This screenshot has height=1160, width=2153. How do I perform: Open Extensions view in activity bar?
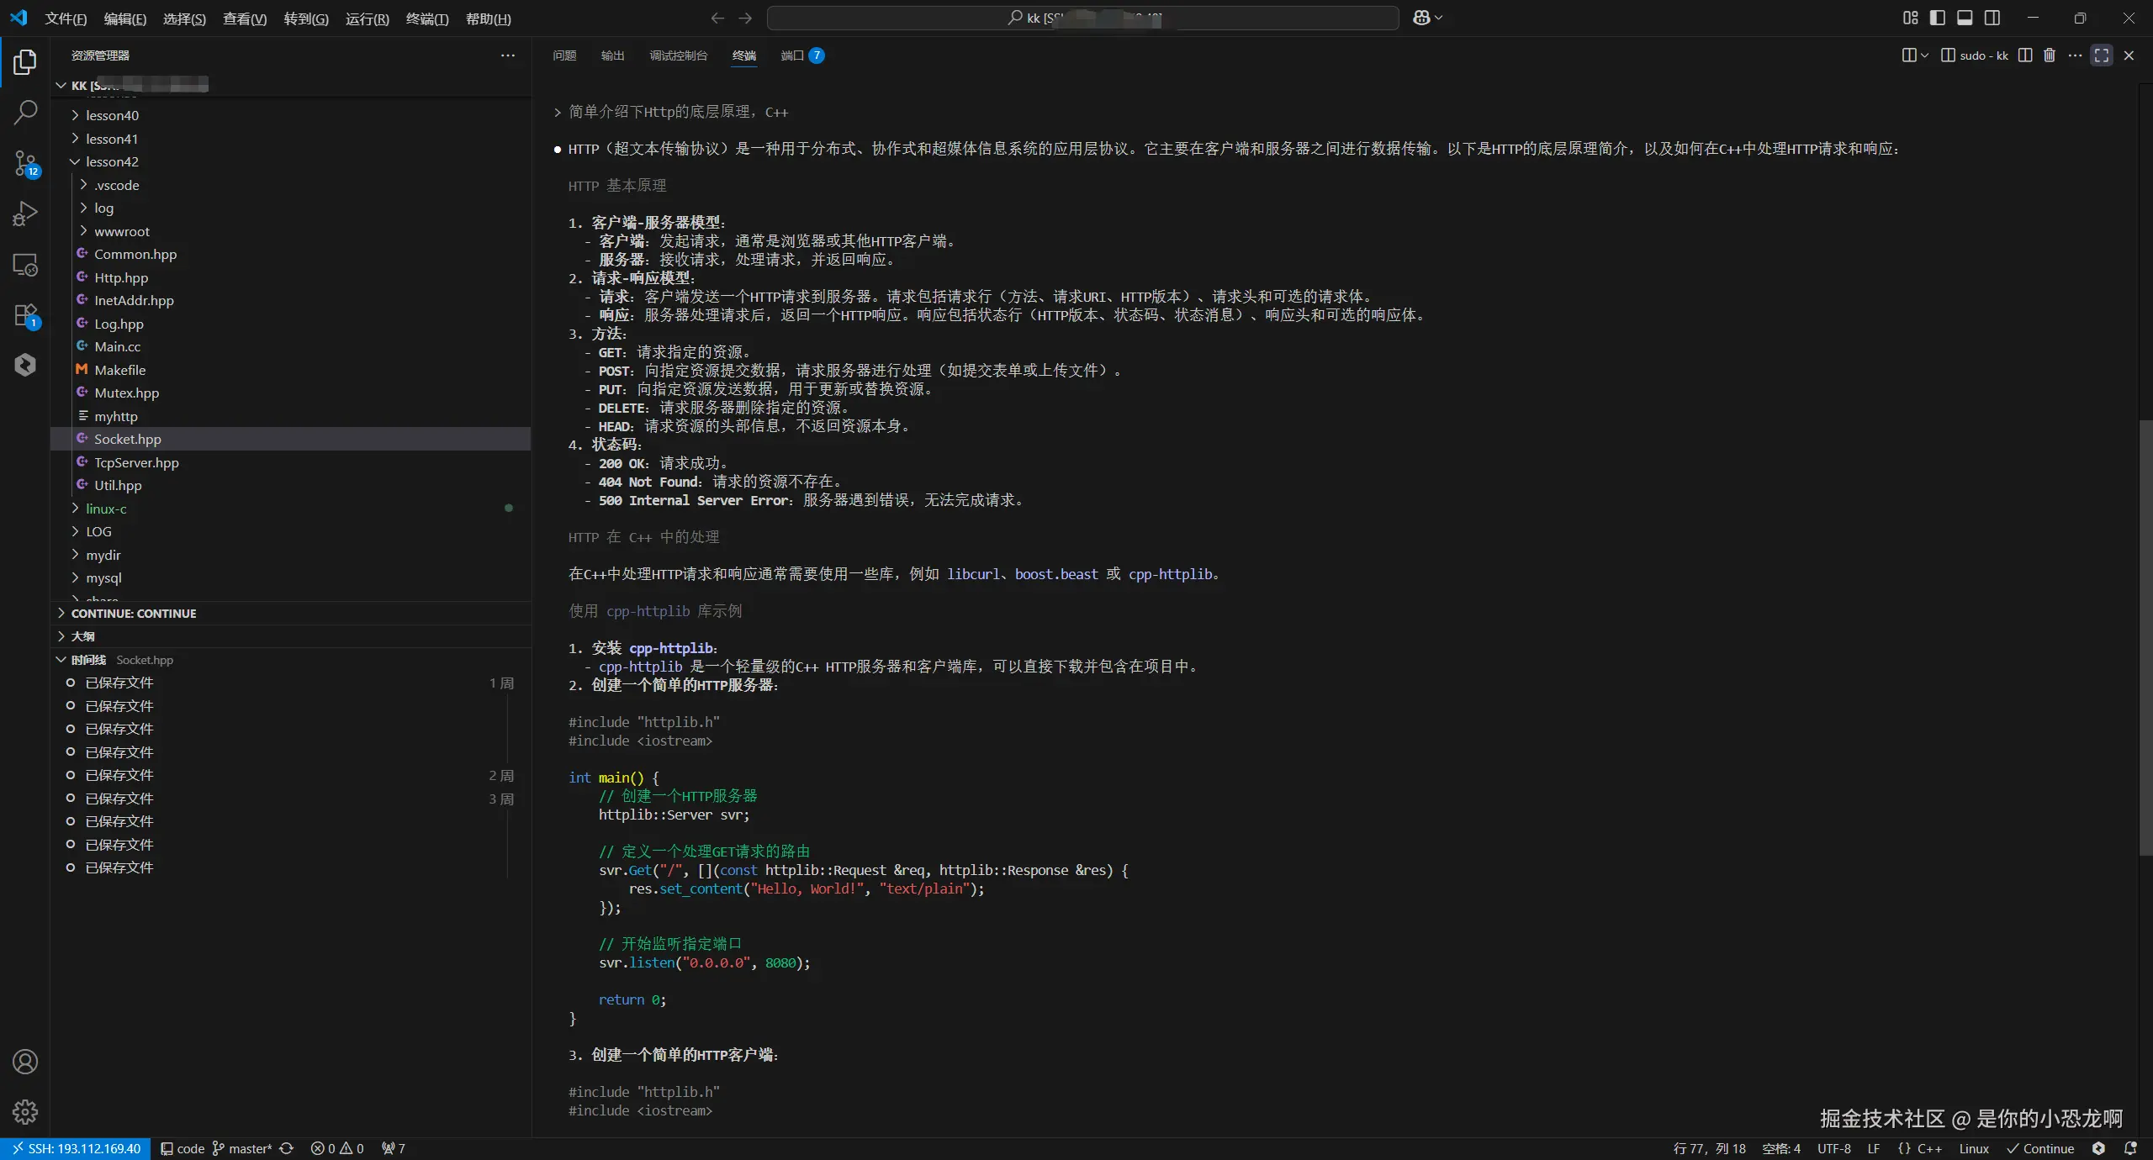coord(25,316)
